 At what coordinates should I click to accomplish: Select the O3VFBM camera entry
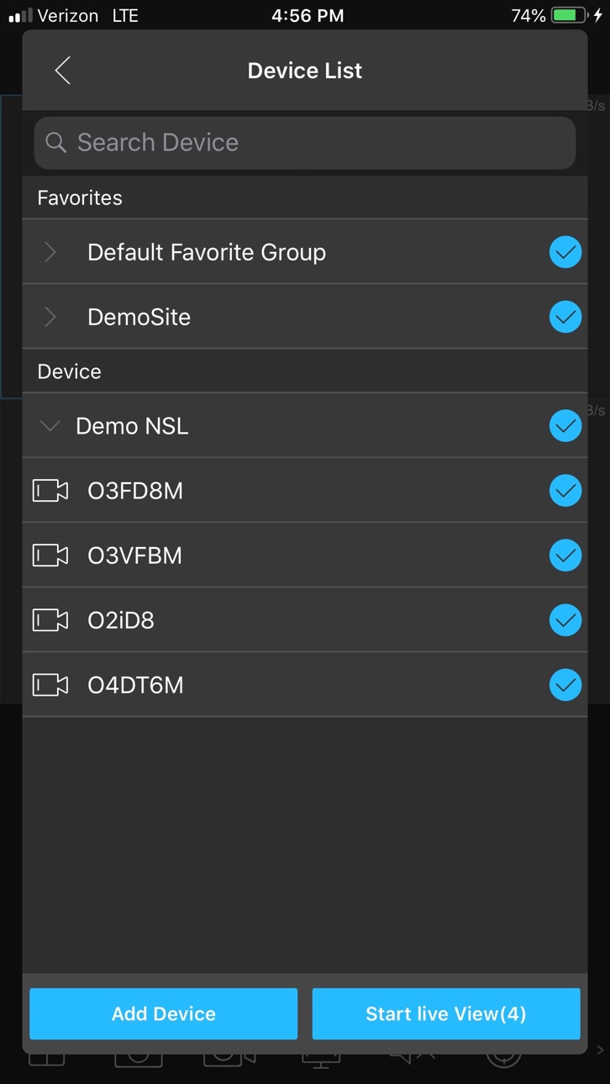point(305,555)
